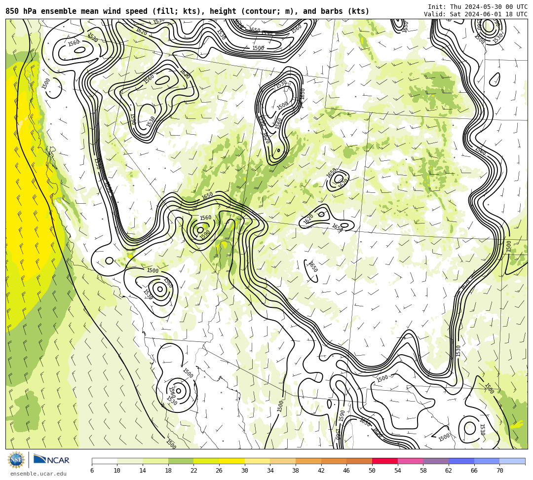
Task: Pick the bright yellow 26–30 kts colorbar segment
Action: point(232,461)
